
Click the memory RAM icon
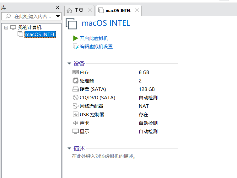point(75,72)
